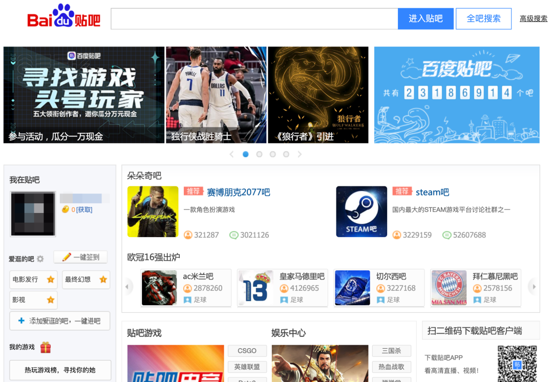
Task: Click the 足球 tag icon under ac米兰吧
Action: pos(187,300)
